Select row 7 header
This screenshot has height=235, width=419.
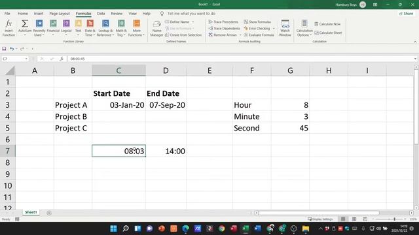[7, 151]
